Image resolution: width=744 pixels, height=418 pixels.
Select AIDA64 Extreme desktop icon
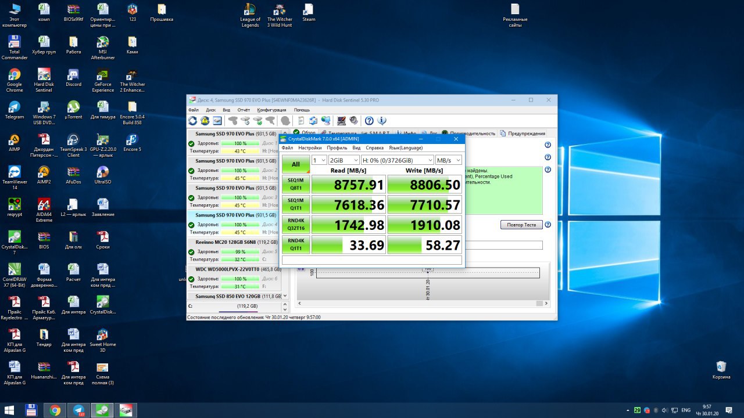[44, 210]
